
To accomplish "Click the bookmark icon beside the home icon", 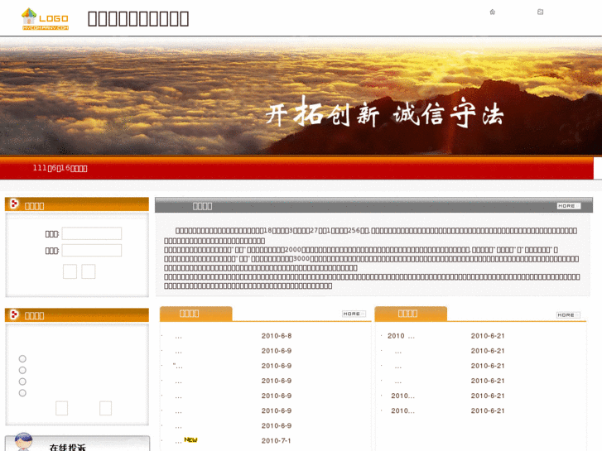I will 540,12.
